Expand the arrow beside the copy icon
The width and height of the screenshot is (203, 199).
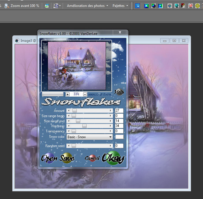click(x=60, y=6)
